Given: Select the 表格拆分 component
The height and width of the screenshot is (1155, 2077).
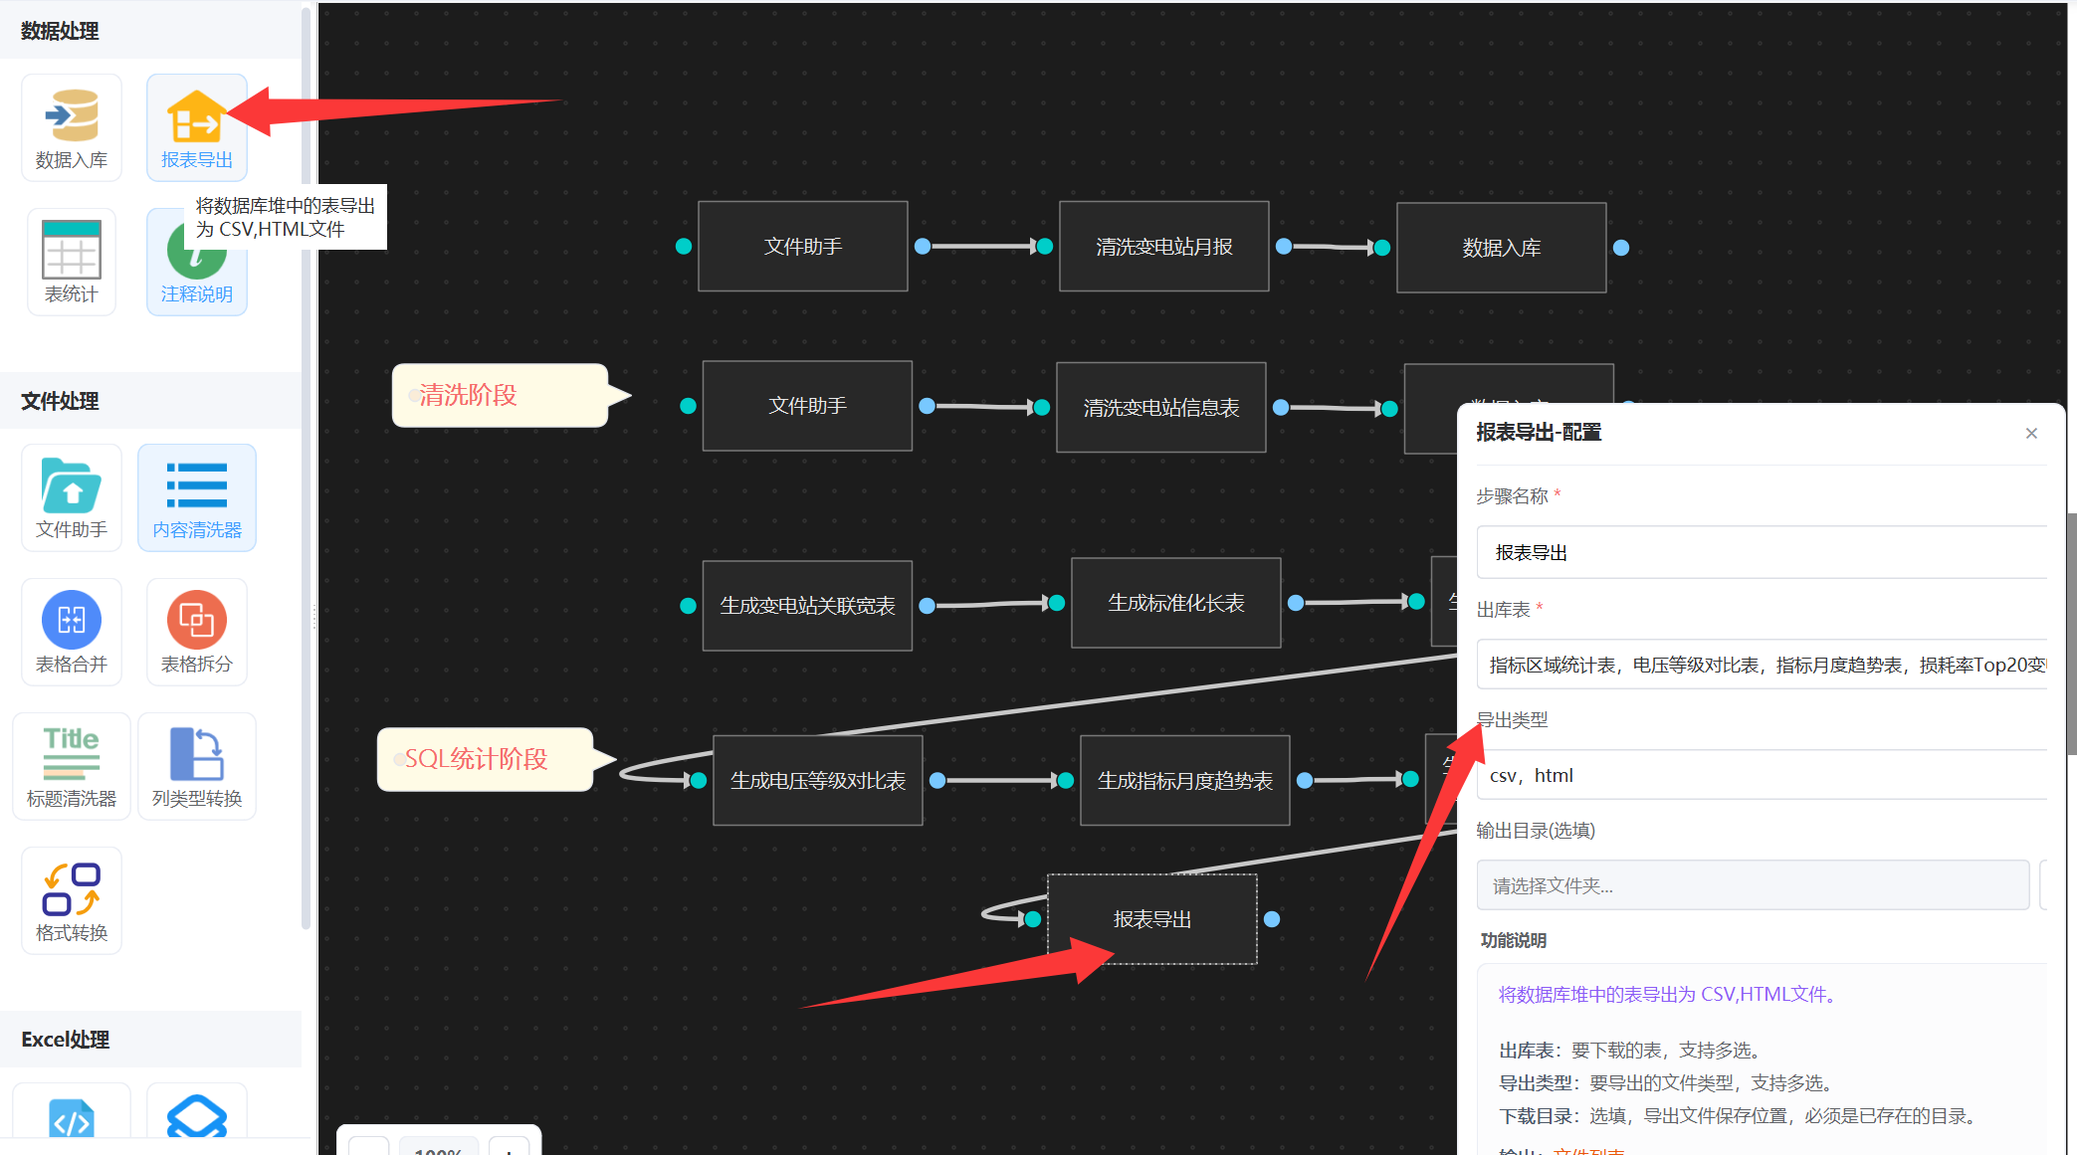Looking at the screenshot, I should pos(197,632).
